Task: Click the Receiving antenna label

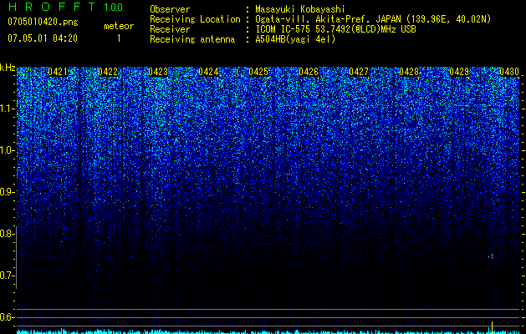Action: click(x=192, y=39)
